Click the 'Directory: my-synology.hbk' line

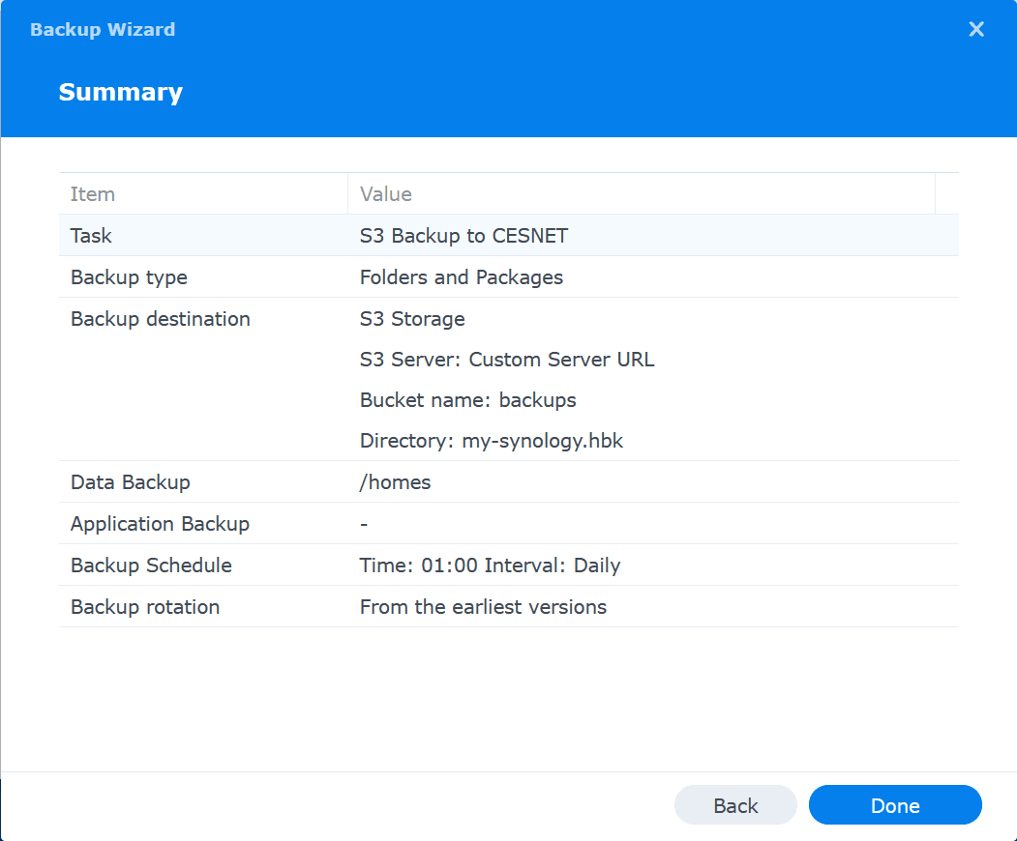pos(492,441)
